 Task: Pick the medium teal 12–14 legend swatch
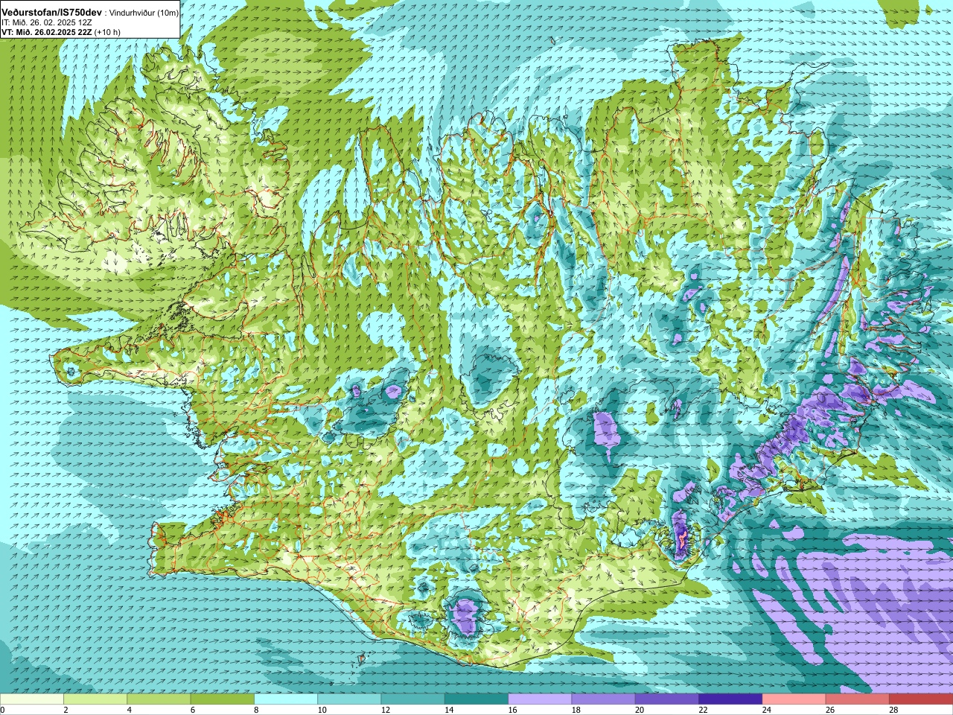pyautogui.click(x=412, y=699)
